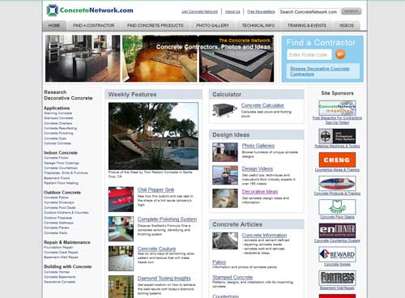Open the Concrete Calculator link
405x298 pixels.
[x=262, y=105]
